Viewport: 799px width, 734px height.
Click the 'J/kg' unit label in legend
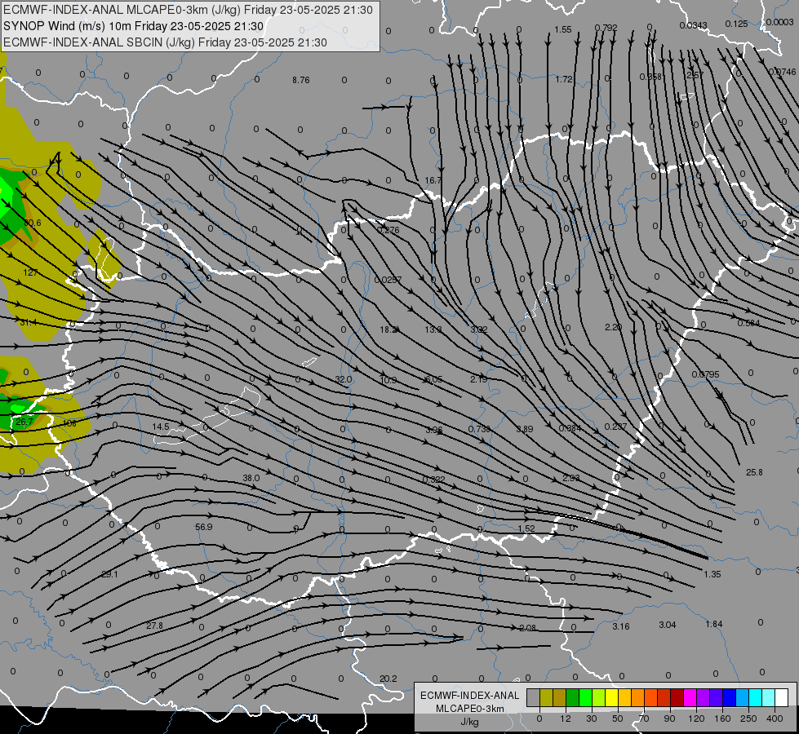[469, 722]
